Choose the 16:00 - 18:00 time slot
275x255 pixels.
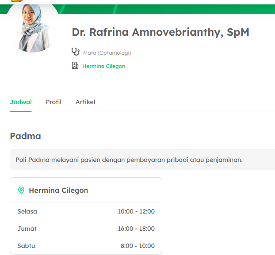tap(136, 229)
